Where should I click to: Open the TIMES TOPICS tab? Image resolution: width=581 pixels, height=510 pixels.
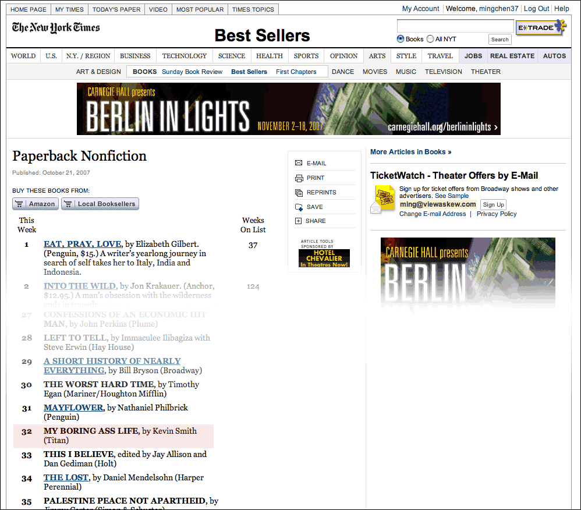[253, 10]
